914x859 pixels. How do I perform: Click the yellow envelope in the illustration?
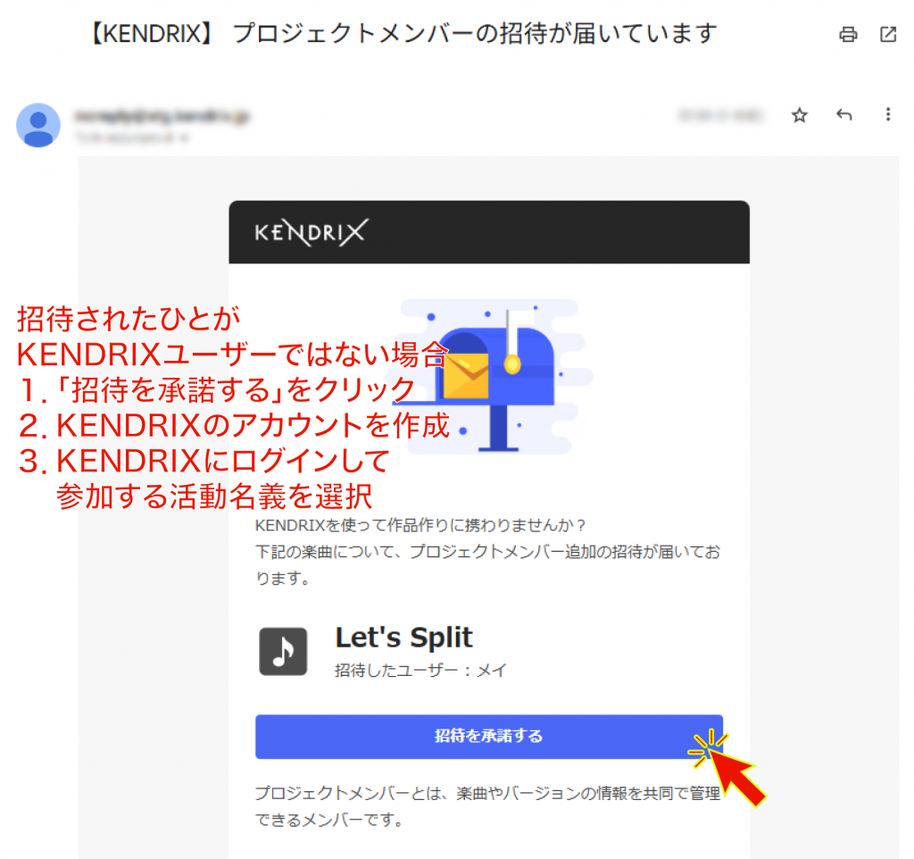click(466, 375)
